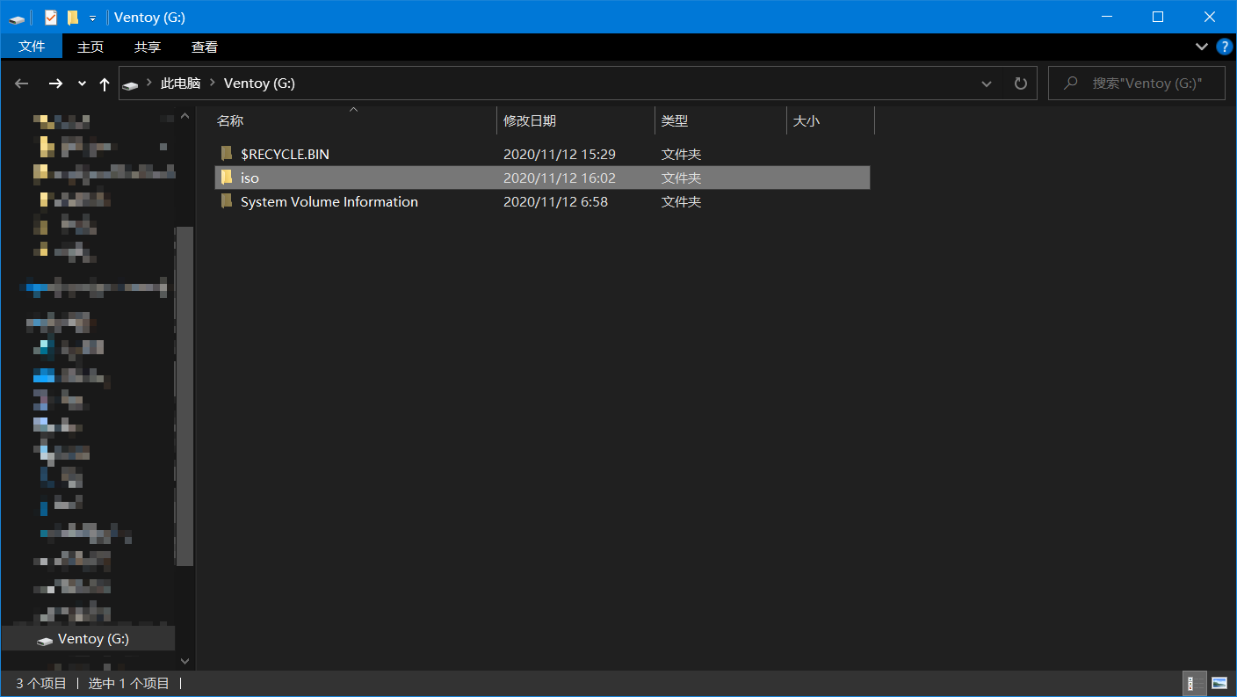Customize Quick Access Toolbar dropdown arrow
This screenshot has height=697, width=1237.
tap(92, 18)
